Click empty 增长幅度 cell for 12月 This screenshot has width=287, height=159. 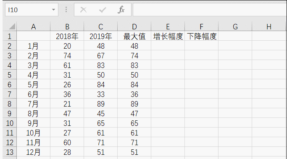(168, 152)
